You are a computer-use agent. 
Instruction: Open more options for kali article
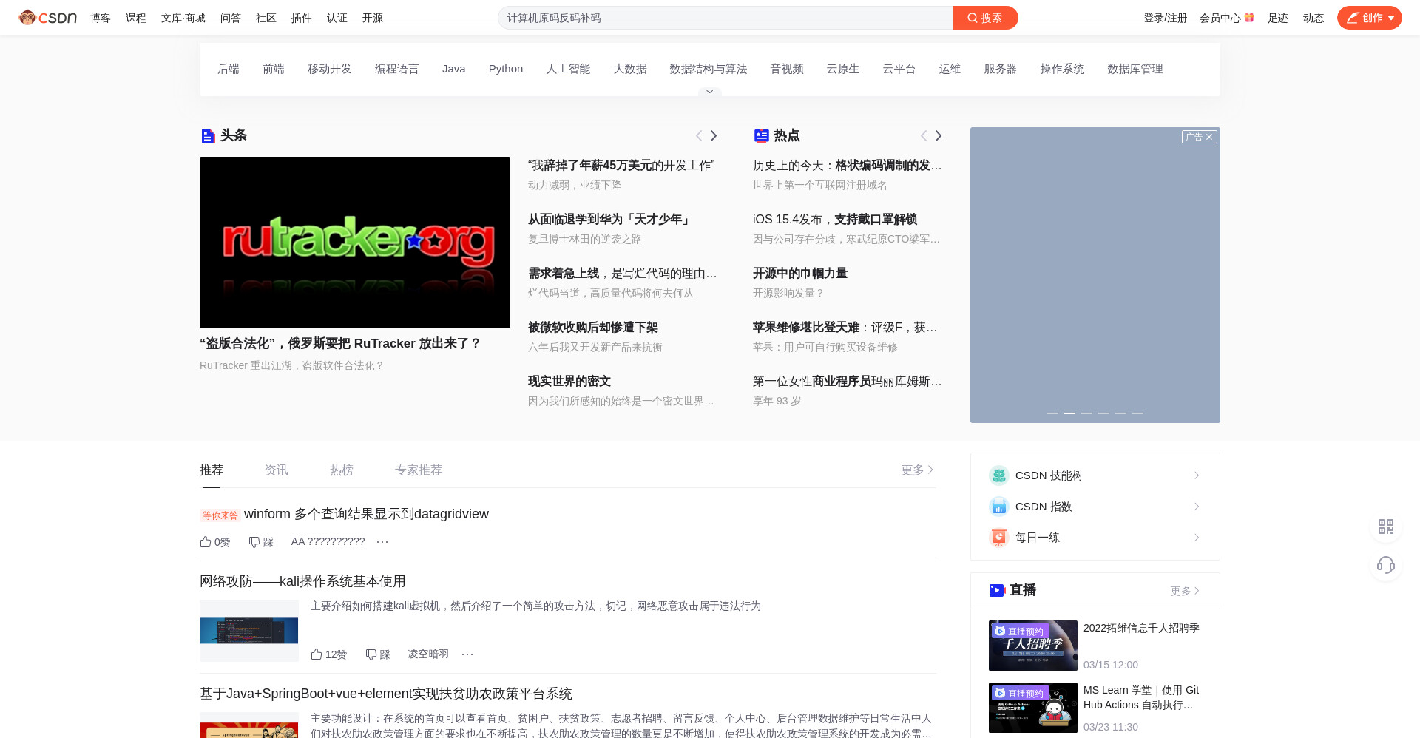pyautogui.click(x=467, y=654)
